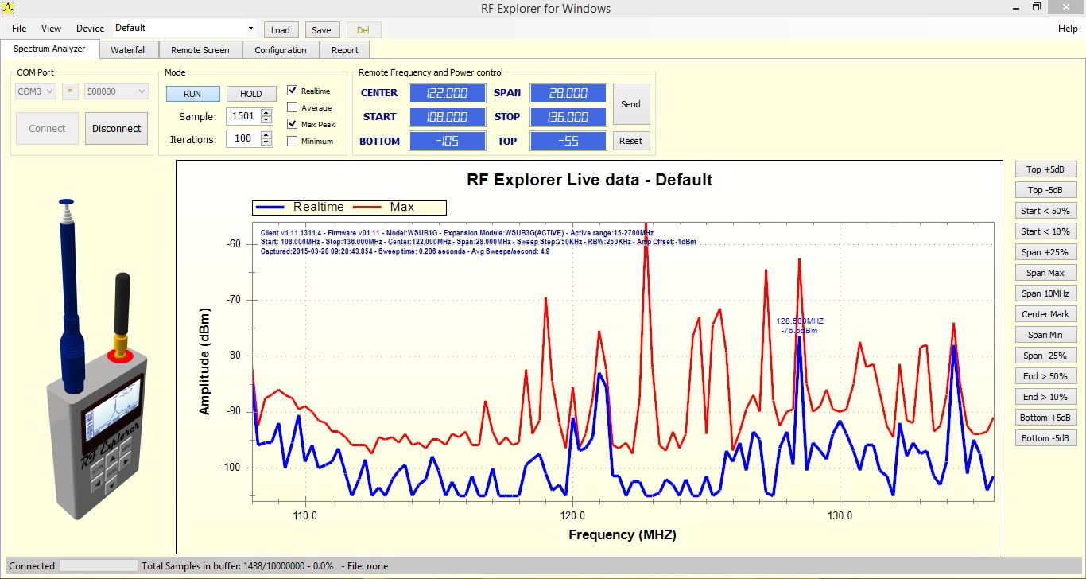The width and height of the screenshot is (1086, 579).
Task: Click the CENTER frequency field
Action: pos(447,93)
